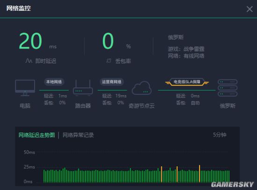Switch to 网络延迟走势图 tab
Screen dimensions: 257x190
click(x=36, y=135)
